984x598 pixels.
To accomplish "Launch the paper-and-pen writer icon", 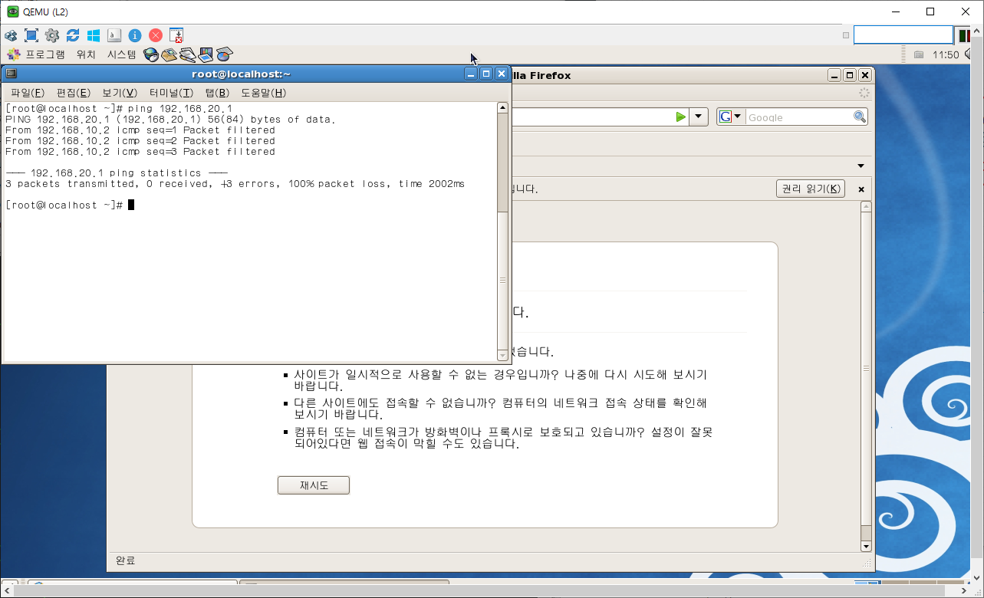I will [187, 54].
